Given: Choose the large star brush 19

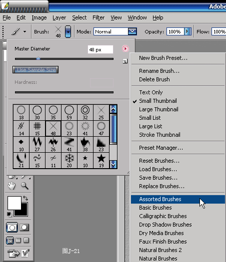Looking at the screenshot, I should (101, 160).
